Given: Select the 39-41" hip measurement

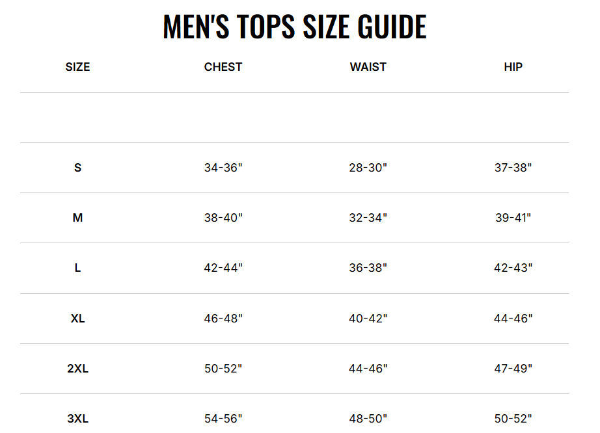Looking at the screenshot, I should [x=513, y=218].
